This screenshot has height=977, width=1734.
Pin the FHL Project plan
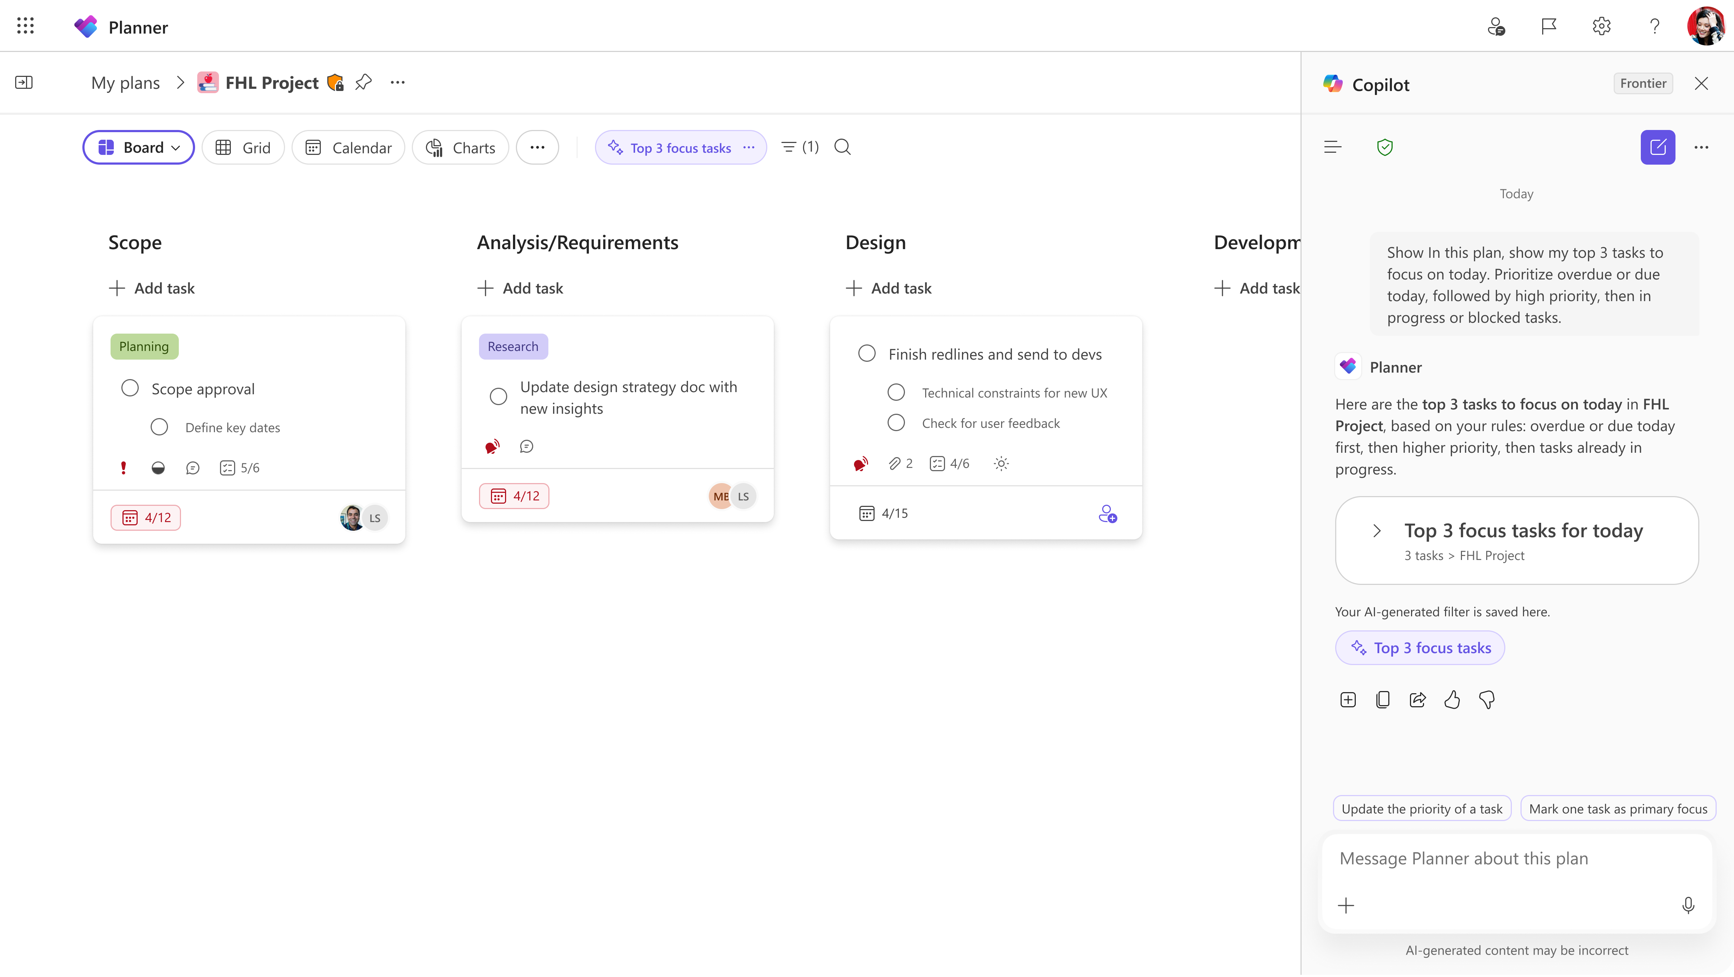pyautogui.click(x=363, y=82)
